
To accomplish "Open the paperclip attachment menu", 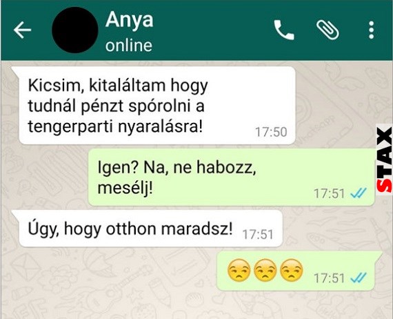I will pos(327,30).
